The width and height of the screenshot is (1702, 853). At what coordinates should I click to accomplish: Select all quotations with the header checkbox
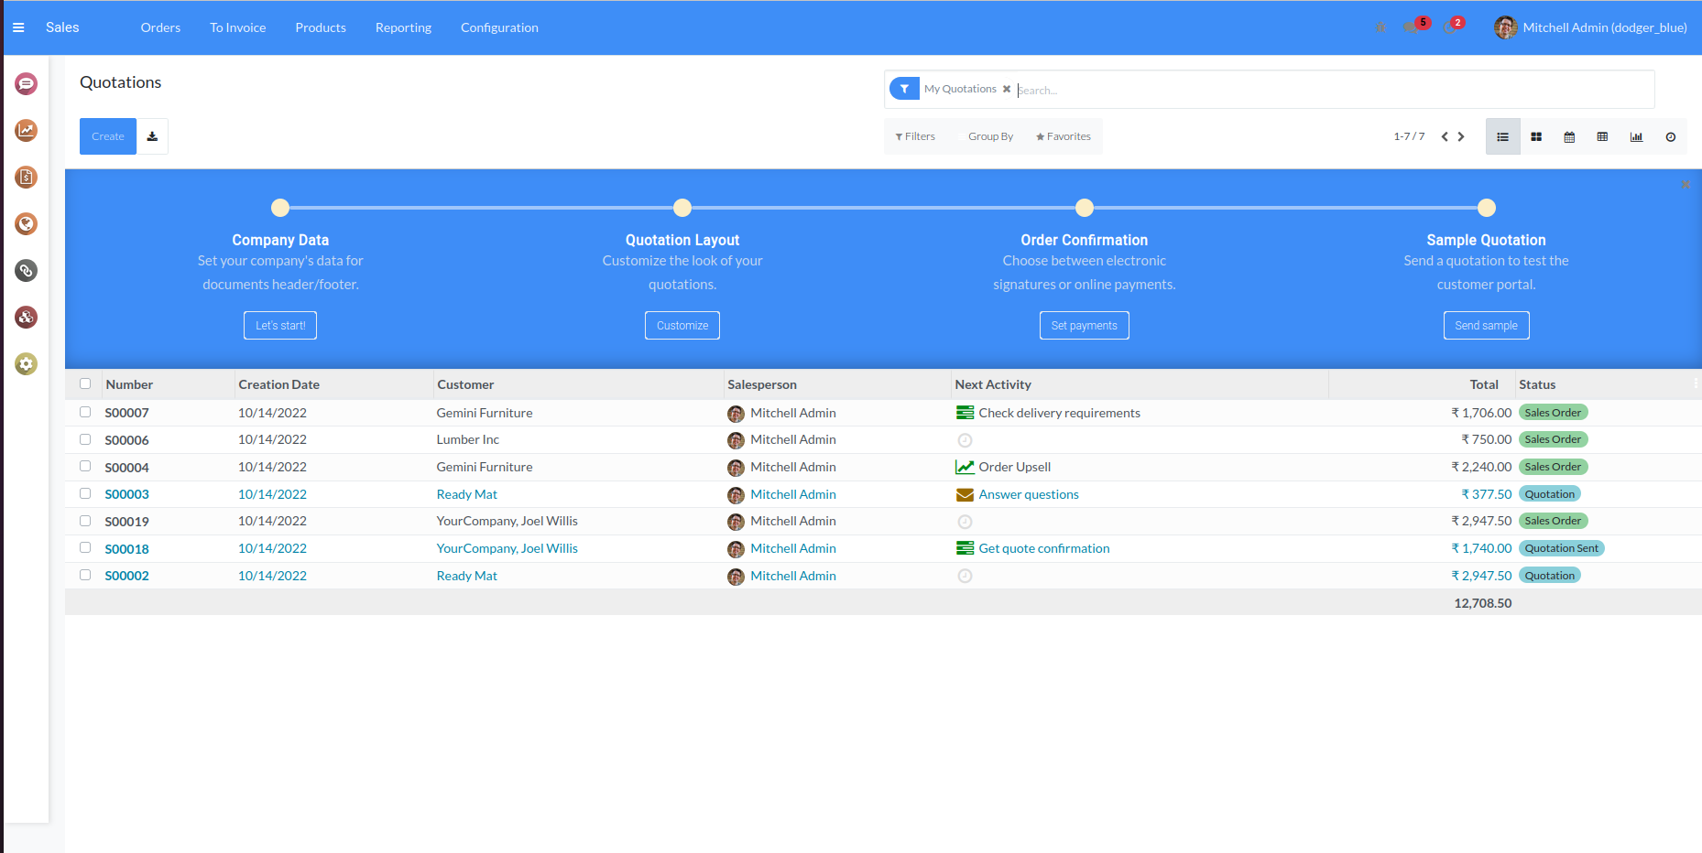pos(85,384)
